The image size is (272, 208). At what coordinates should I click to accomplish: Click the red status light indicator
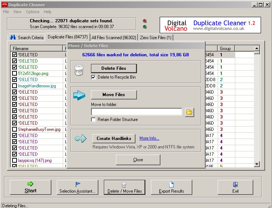tap(145, 21)
